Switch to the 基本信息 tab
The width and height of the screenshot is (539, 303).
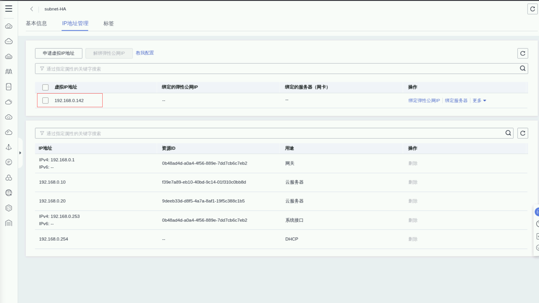pyautogui.click(x=36, y=23)
